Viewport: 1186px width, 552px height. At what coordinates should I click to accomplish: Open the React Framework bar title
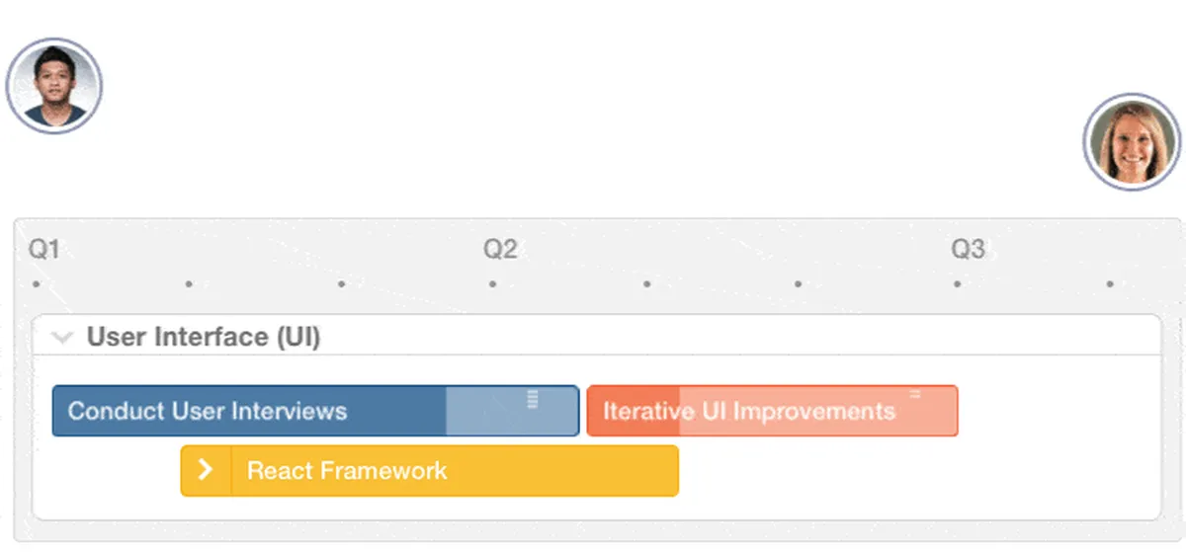347,470
